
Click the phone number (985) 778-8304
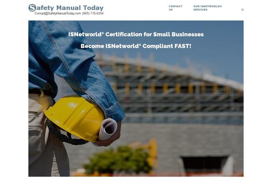tap(93, 13)
